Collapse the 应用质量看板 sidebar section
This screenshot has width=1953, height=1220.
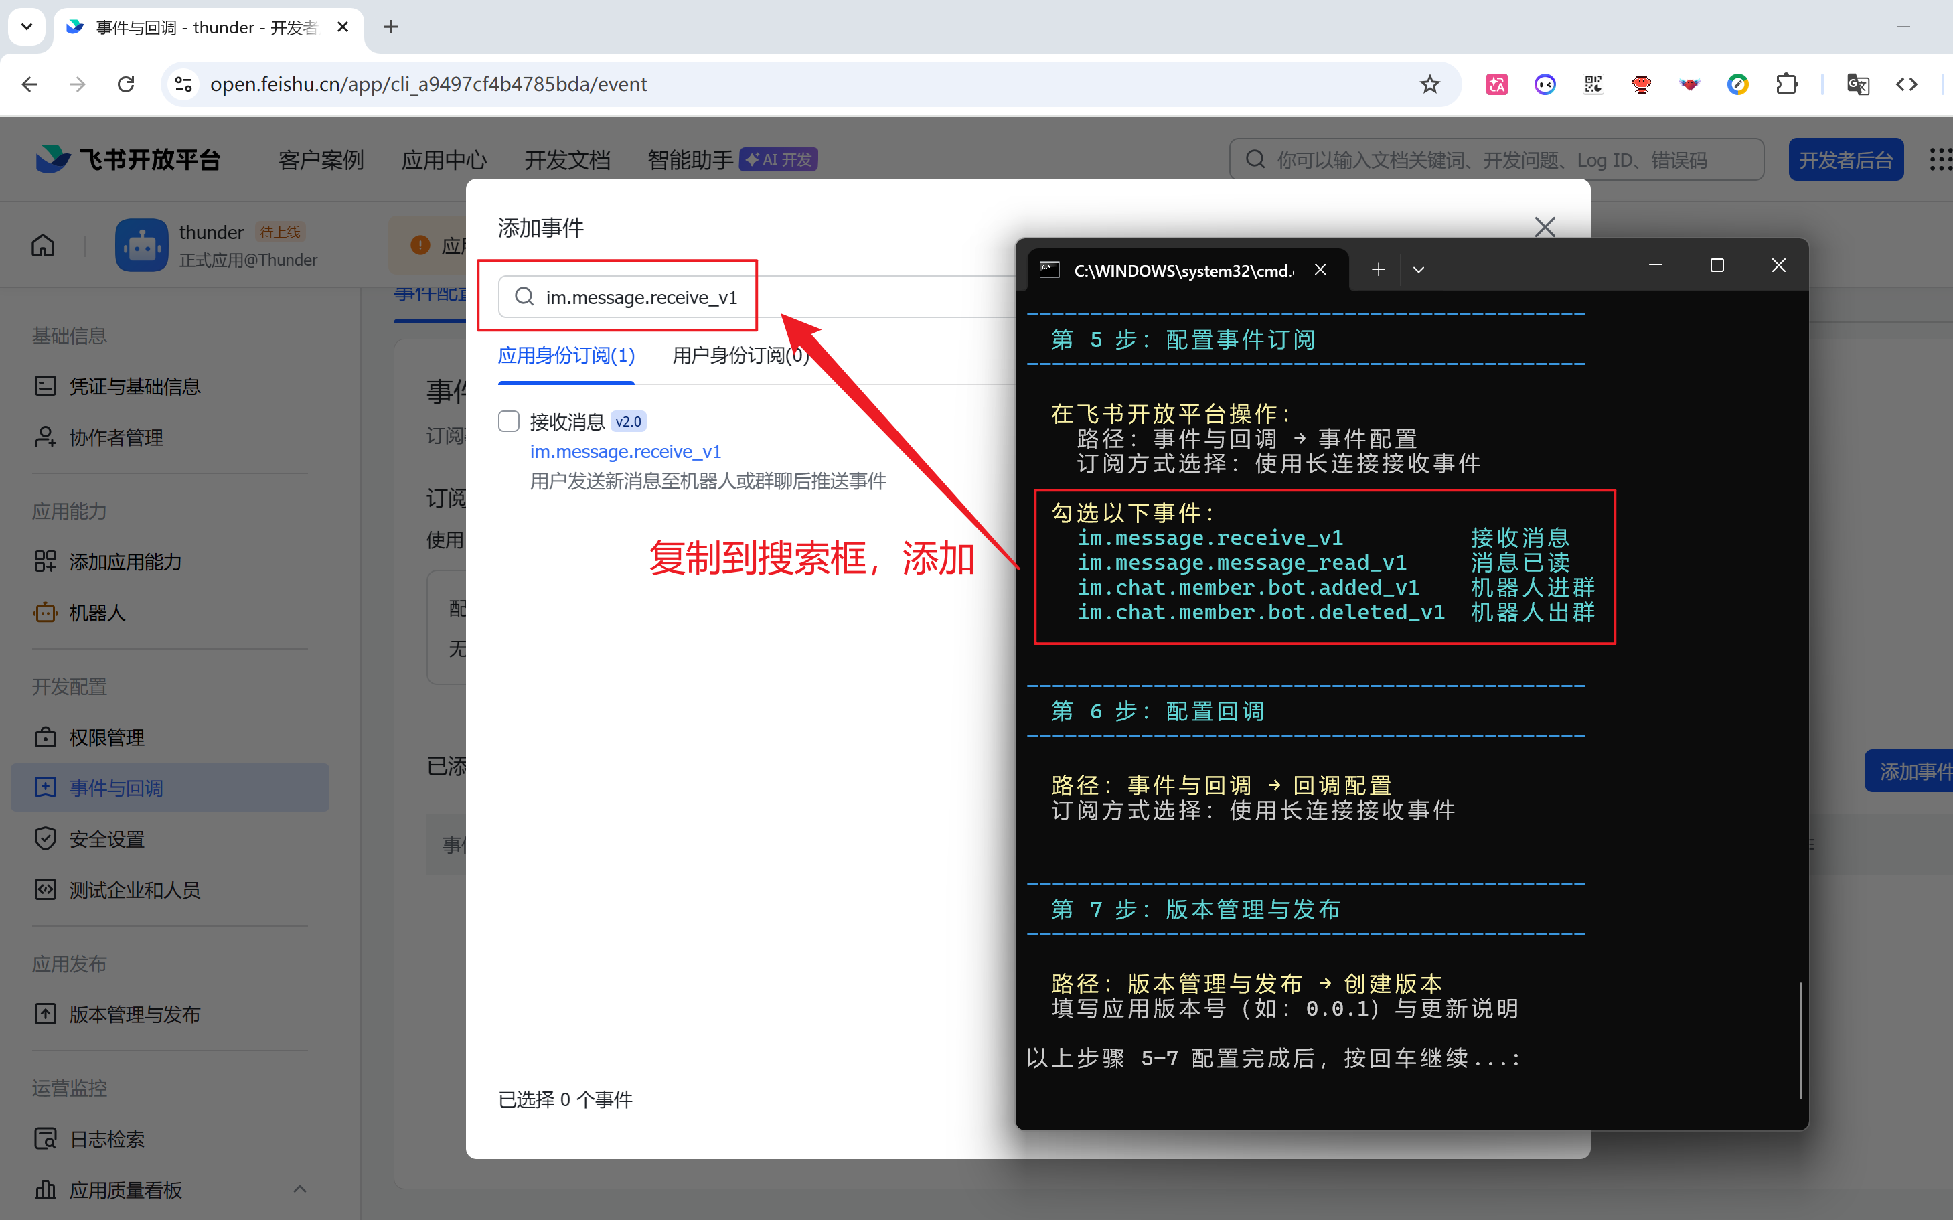click(x=299, y=1189)
